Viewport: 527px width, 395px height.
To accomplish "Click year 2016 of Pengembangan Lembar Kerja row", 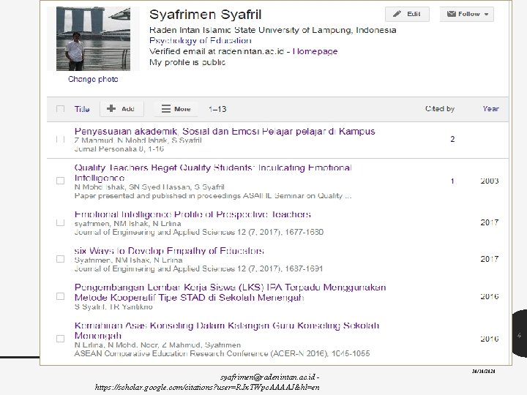I will (490, 296).
